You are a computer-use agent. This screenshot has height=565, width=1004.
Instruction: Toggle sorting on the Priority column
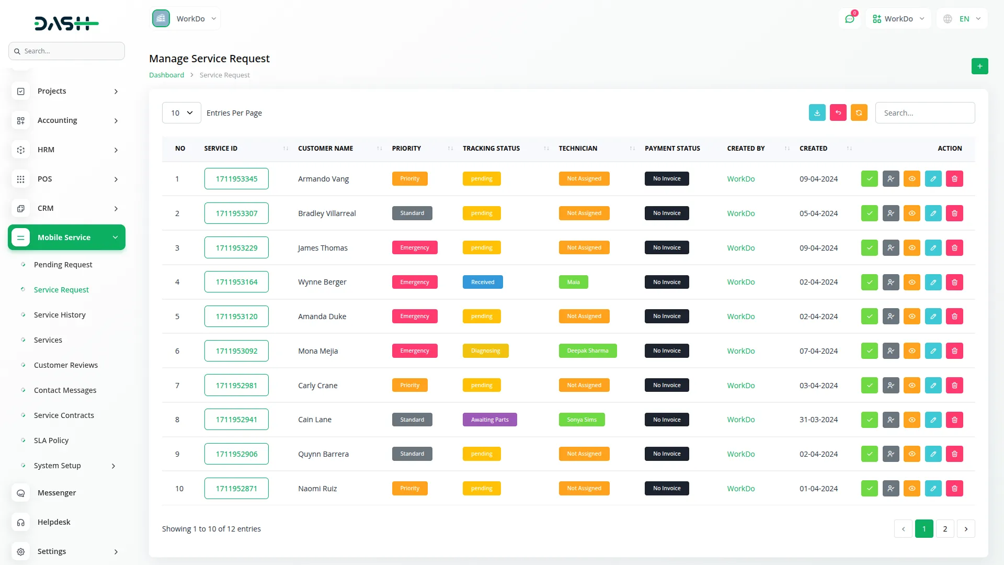pyautogui.click(x=451, y=148)
